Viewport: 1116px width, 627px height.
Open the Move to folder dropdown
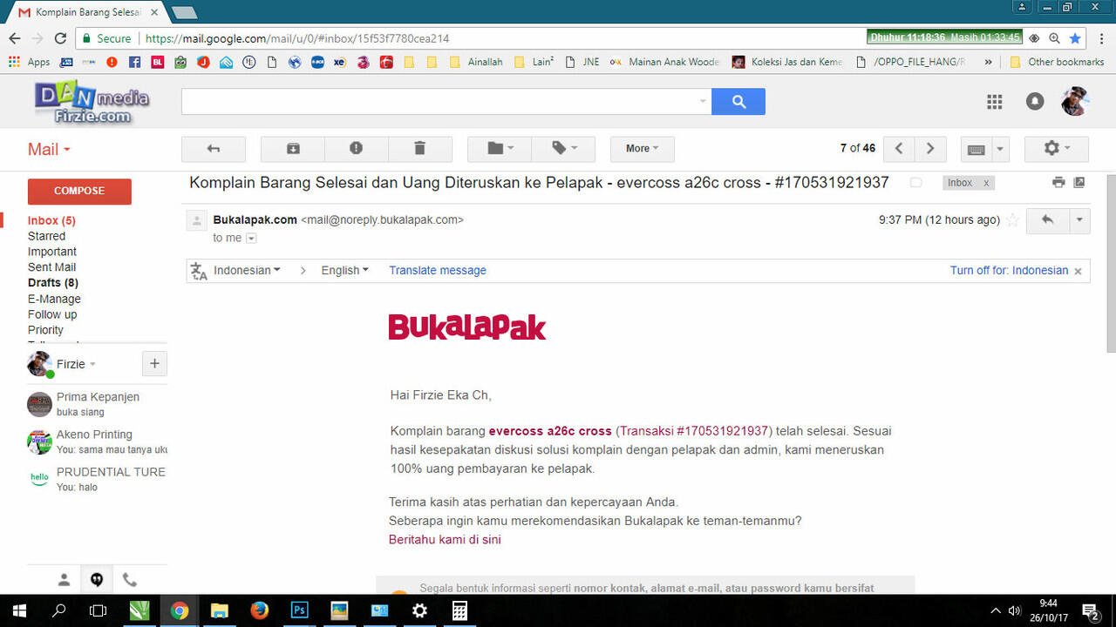coord(500,149)
